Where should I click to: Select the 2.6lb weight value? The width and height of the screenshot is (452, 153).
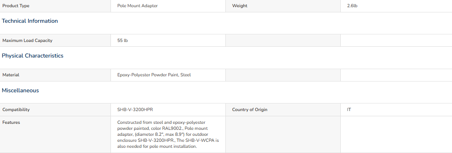coord(352,6)
